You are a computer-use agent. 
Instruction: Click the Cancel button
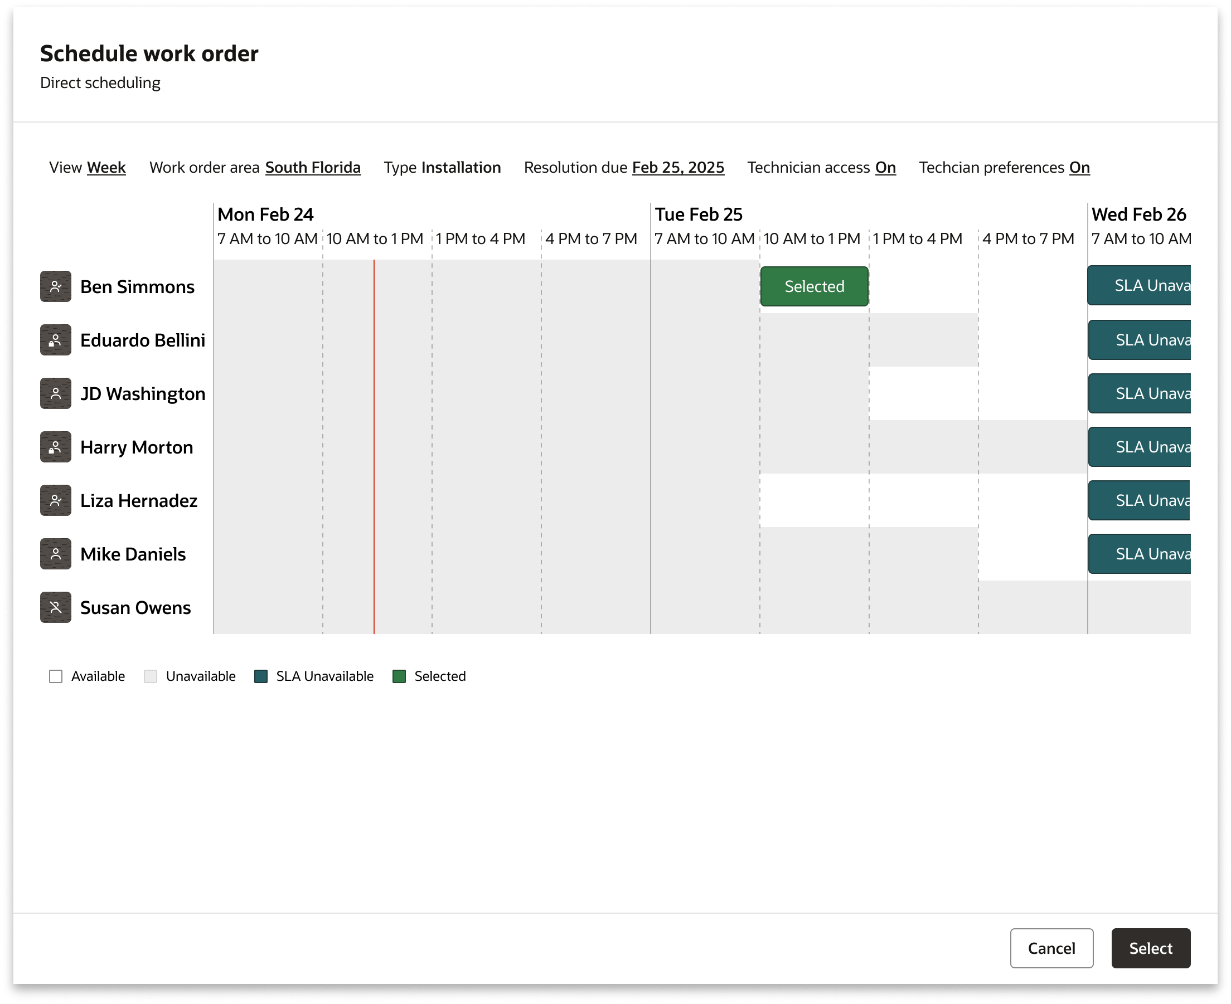click(x=1051, y=948)
